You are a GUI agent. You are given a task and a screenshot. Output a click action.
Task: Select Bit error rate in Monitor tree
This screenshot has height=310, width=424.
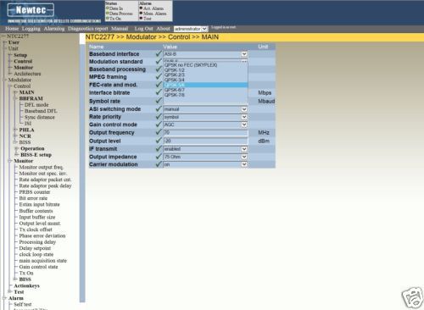(33, 198)
